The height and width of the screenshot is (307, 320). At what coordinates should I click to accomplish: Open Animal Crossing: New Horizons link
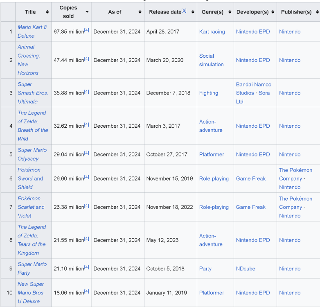pyautogui.click(x=29, y=60)
